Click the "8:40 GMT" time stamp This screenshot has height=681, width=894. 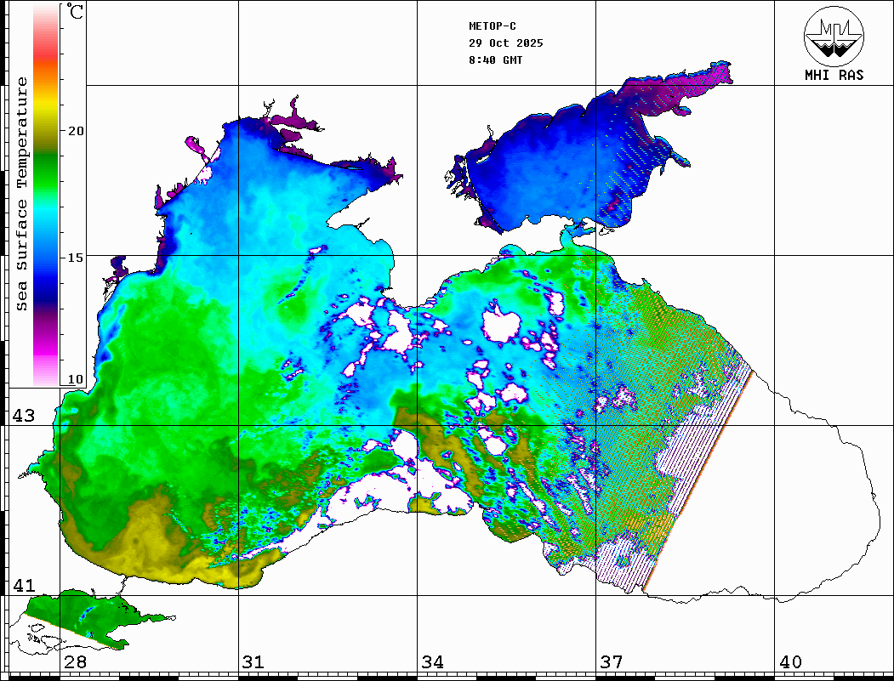(x=495, y=60)
